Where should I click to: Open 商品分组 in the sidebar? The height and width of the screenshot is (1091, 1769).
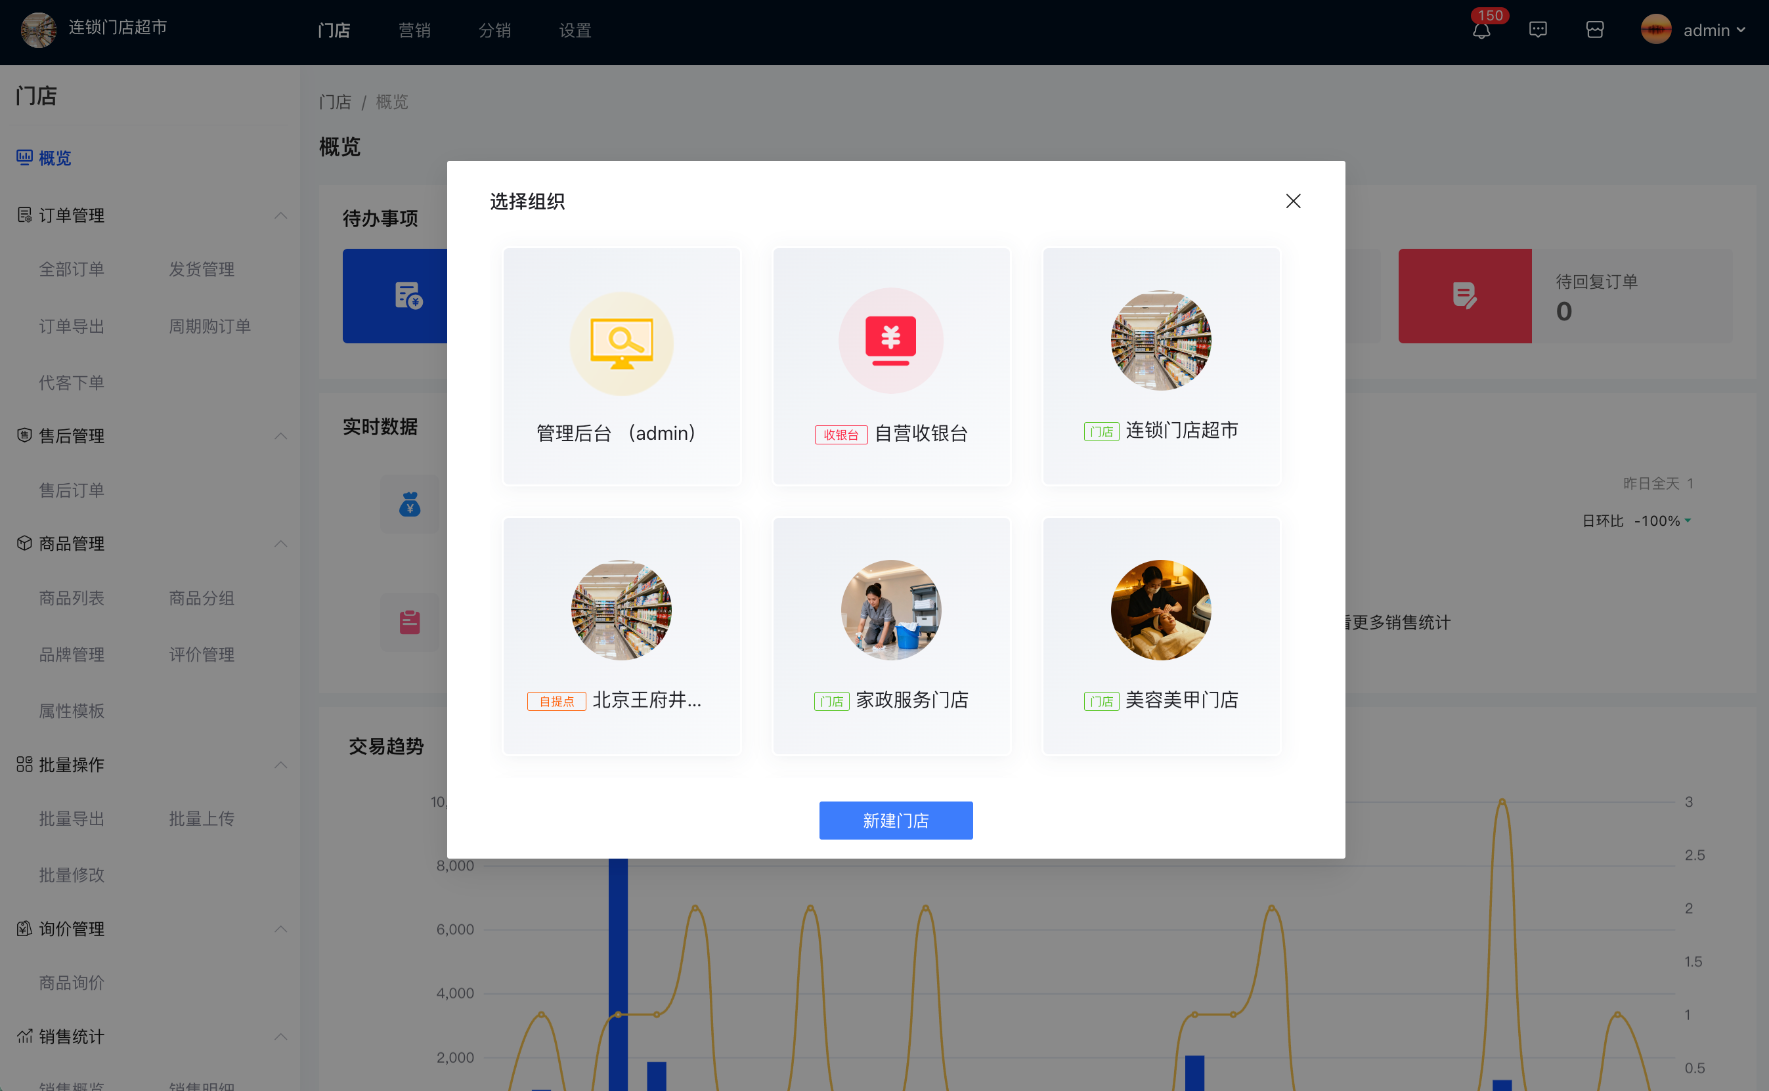202,598
